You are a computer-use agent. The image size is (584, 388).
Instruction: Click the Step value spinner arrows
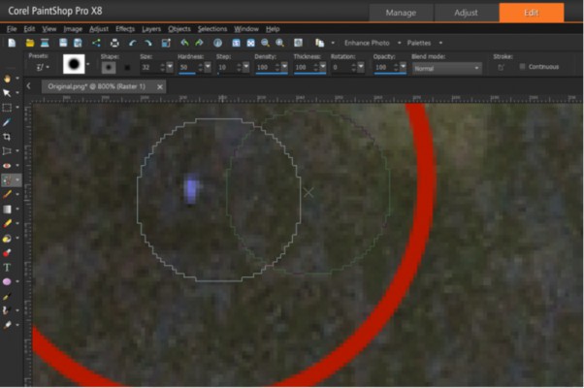pos(239,67)
